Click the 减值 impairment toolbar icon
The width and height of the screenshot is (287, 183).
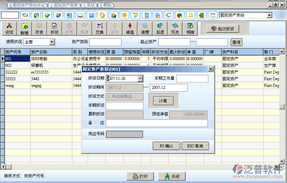130,29
